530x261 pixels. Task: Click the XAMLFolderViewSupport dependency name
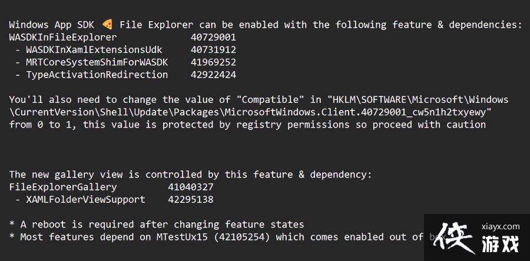85,199
